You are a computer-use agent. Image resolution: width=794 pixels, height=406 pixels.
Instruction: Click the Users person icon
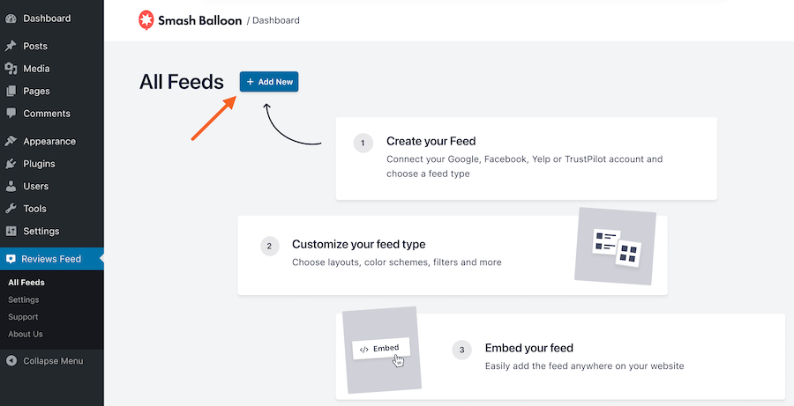pyautogui.click(x=11, y=187)
